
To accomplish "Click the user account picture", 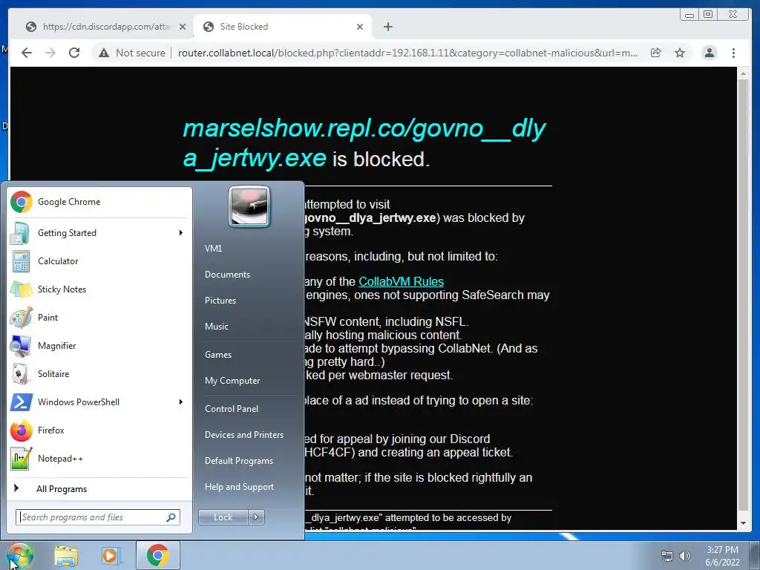I will pyautogui.click(x=249, y=206).
